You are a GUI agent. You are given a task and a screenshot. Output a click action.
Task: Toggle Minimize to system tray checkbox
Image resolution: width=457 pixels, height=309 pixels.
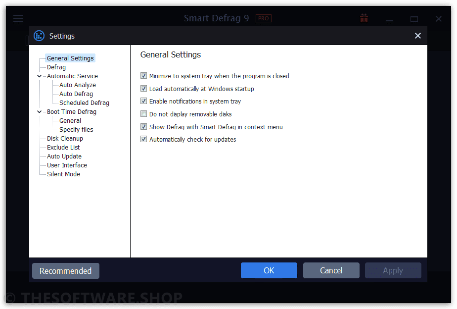coord(143,76)
